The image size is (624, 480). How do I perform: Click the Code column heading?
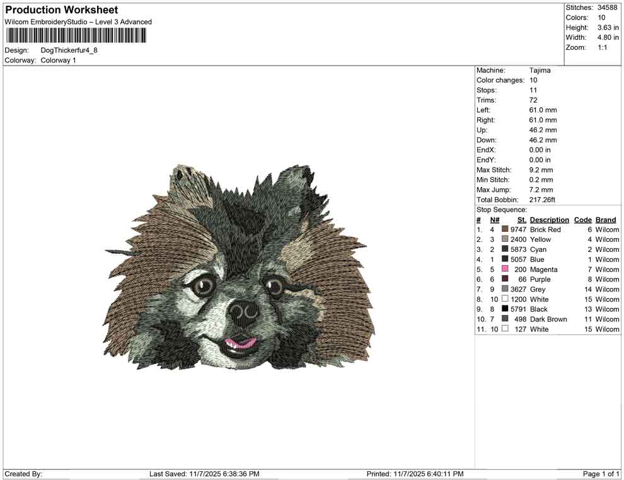(583, 219)
